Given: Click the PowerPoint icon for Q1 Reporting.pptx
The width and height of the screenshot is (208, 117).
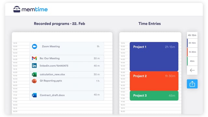Looking at the screenshot, I should (34, 81).
